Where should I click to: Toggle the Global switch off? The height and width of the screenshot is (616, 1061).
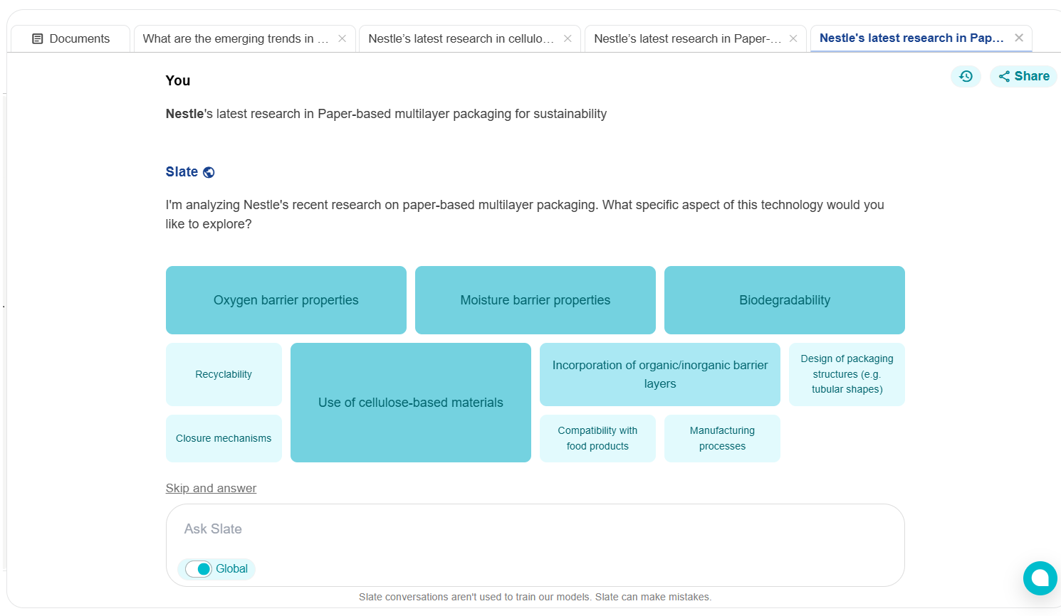tap(199, 569)
